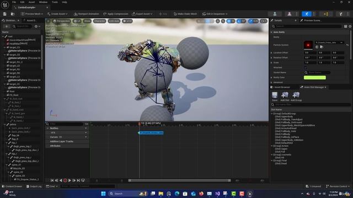Toggle animation loop playback
The width and height of the screenshot is (353, 198).
click(83, 180)
